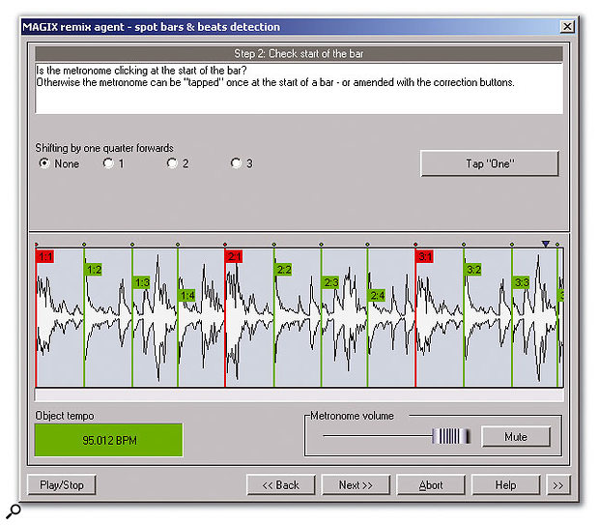Click the 95.012 BPM object tempo display

[x=109, y=440]
